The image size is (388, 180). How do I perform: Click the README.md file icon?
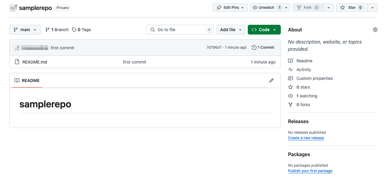click(x=17, y=62)
